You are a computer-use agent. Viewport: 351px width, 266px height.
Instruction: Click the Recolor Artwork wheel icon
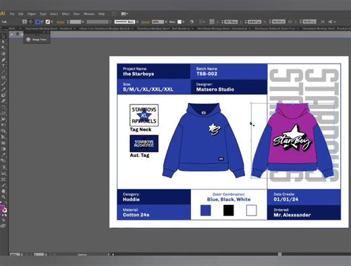(192, 22)
